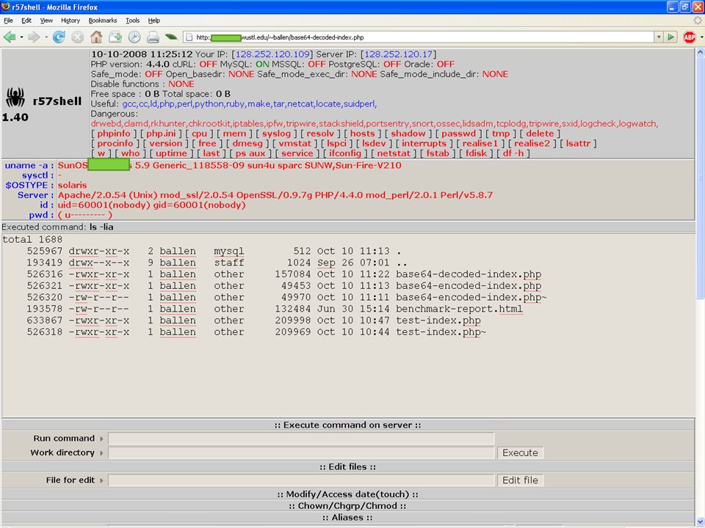Click the hosts link

(362, 133)
